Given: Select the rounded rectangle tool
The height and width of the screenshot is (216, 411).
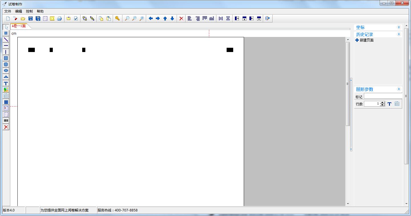Looking at the screenshot, I should pos(6,65).
